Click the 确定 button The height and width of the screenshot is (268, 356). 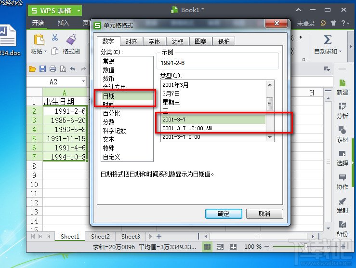point(224,214)
